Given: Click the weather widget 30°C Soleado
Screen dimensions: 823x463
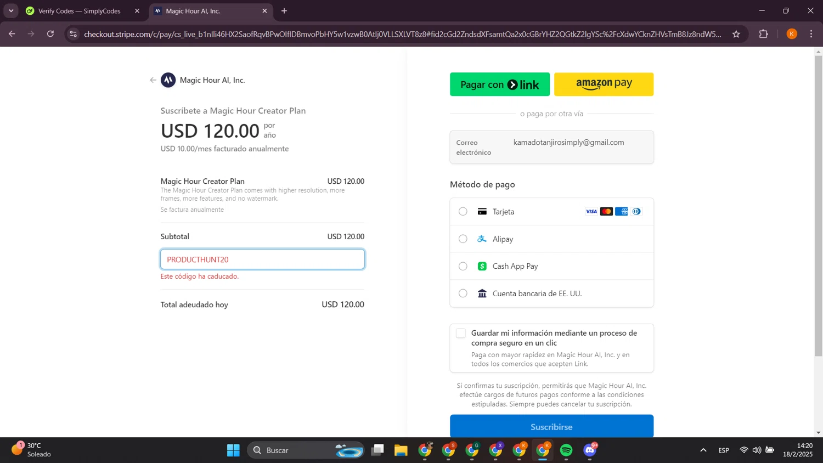Looking at the screenshot, I should pos(32,450).
